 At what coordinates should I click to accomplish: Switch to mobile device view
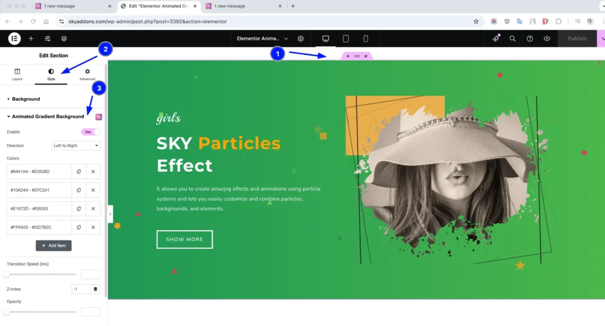[366, 38]
